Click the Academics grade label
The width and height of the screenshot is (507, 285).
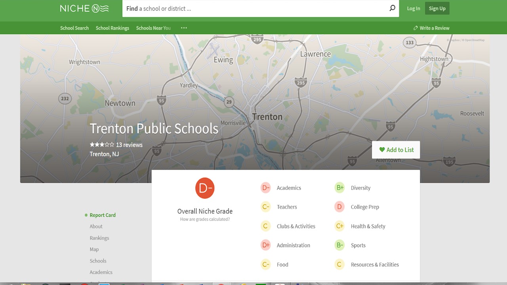click(289, 188)
